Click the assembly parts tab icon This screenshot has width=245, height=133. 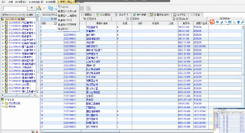click(152, 15)
